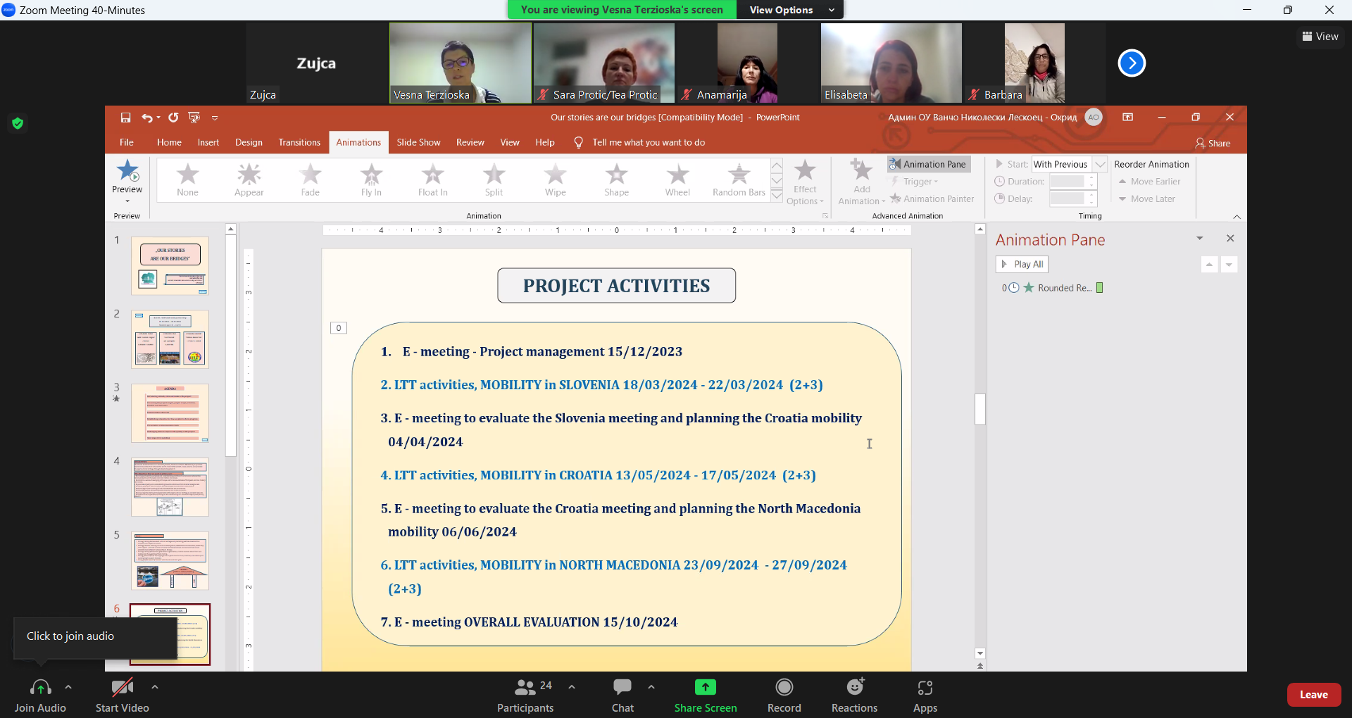Screen dimensions: 1352x718
Task: Leave the meeting with Leave button
Action: pyautogui.click(x=1313, y=695)
